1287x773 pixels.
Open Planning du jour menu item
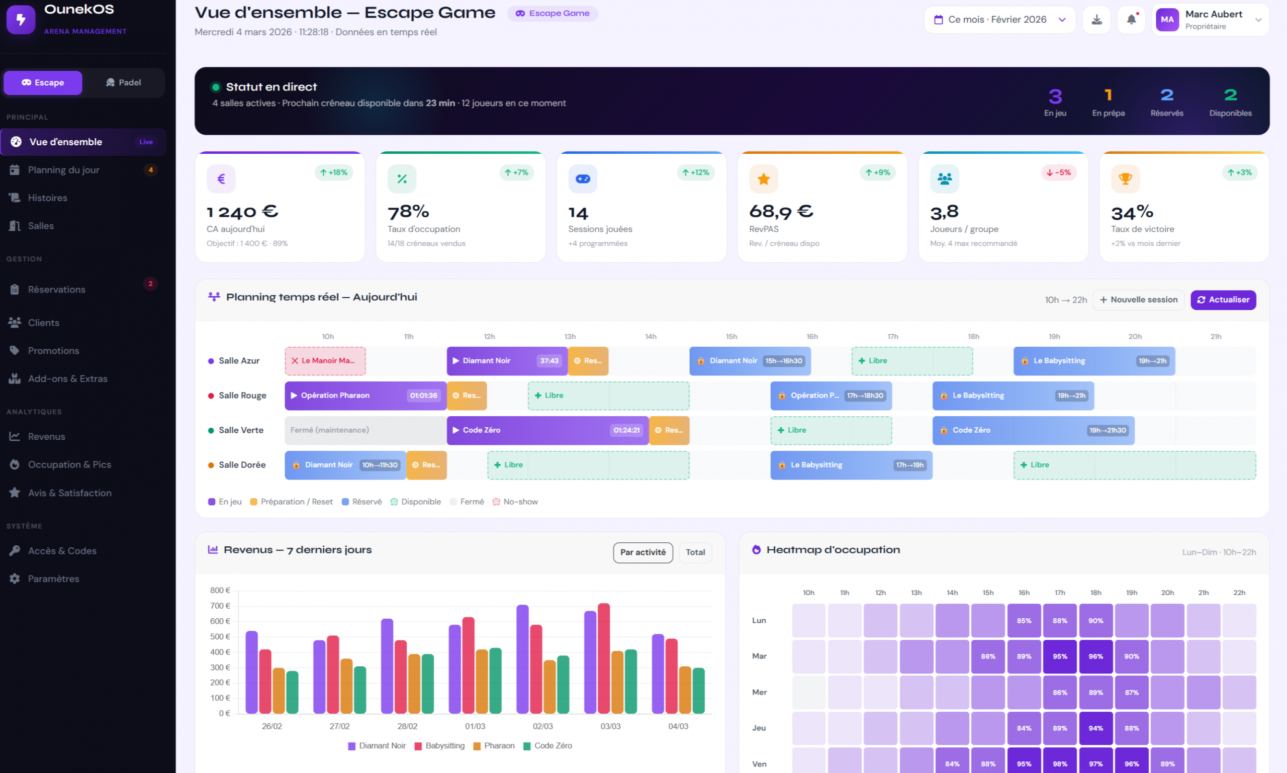coord(63,170)
